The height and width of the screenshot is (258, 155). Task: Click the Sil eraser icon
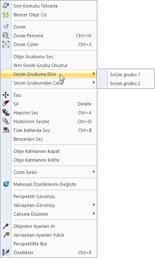pos(6,104)
